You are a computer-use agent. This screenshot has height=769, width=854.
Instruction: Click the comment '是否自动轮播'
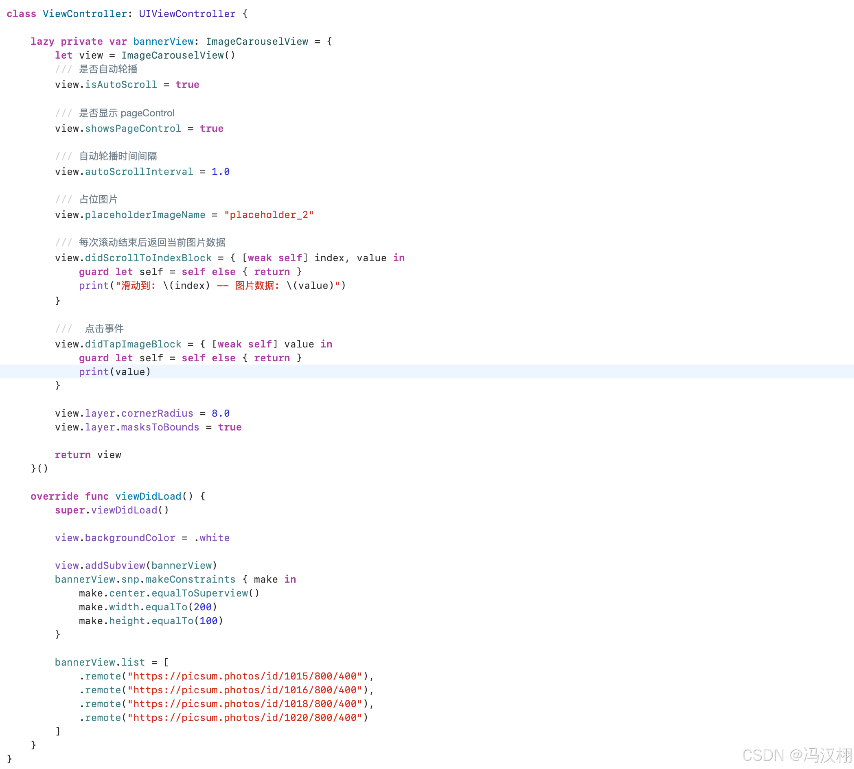(x=108, y=69)
